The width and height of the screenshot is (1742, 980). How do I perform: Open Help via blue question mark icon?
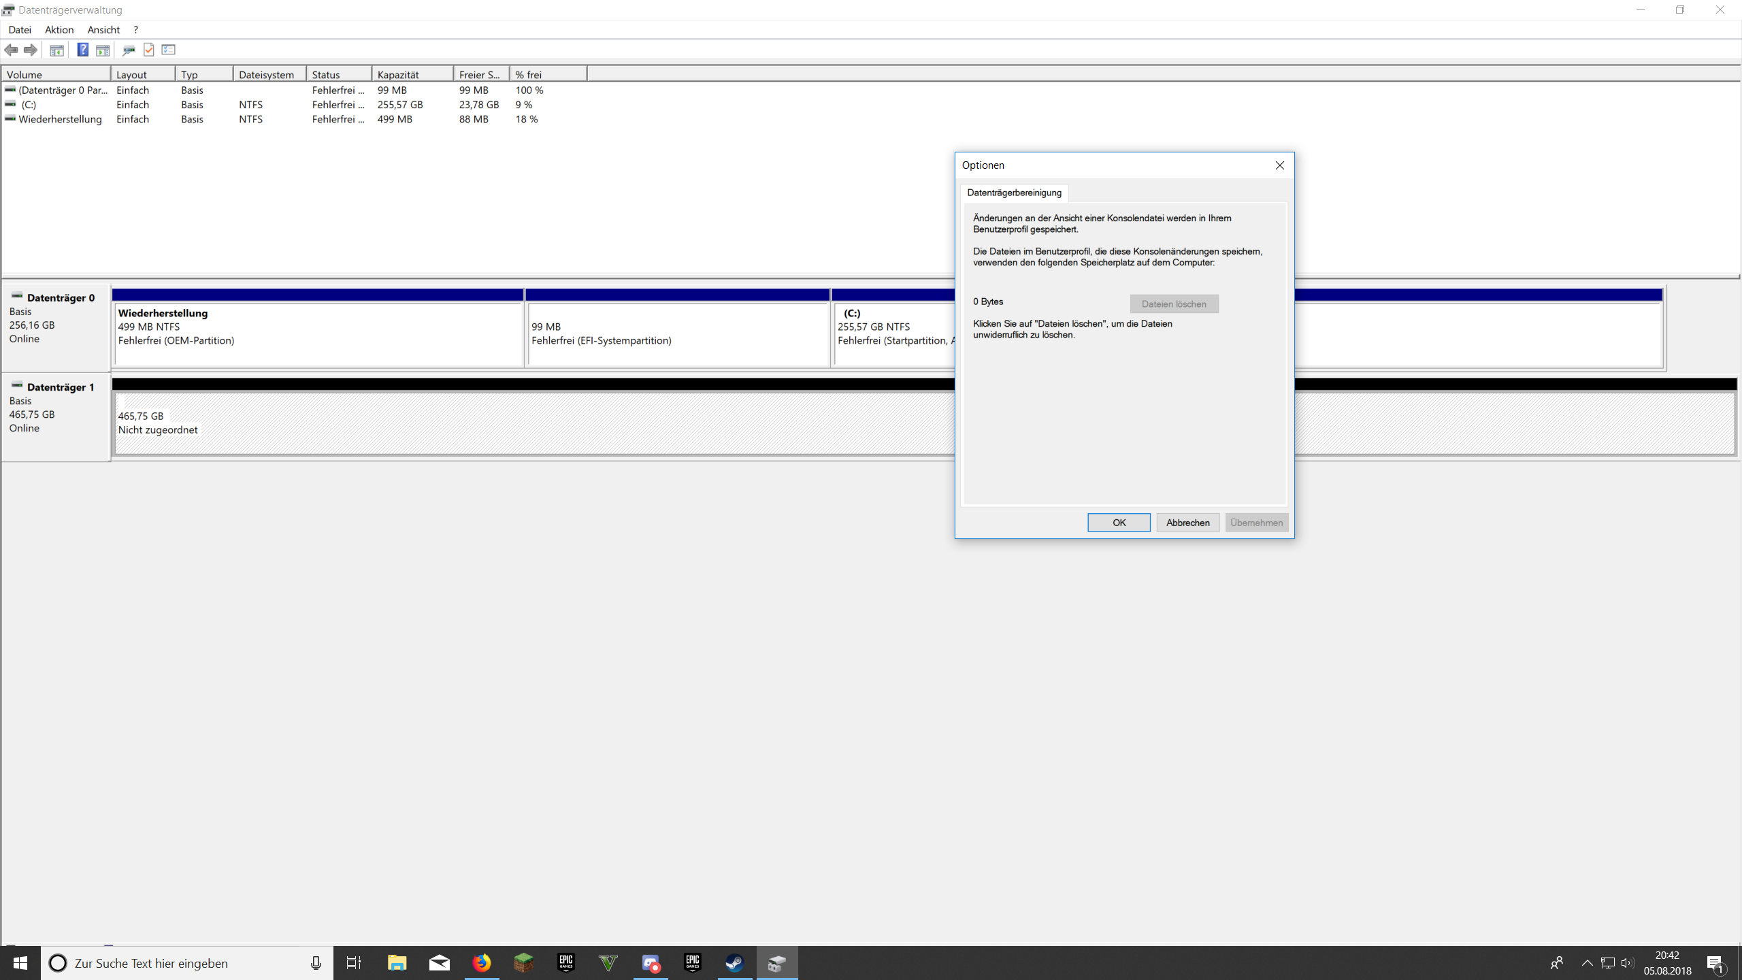[82, 50]
